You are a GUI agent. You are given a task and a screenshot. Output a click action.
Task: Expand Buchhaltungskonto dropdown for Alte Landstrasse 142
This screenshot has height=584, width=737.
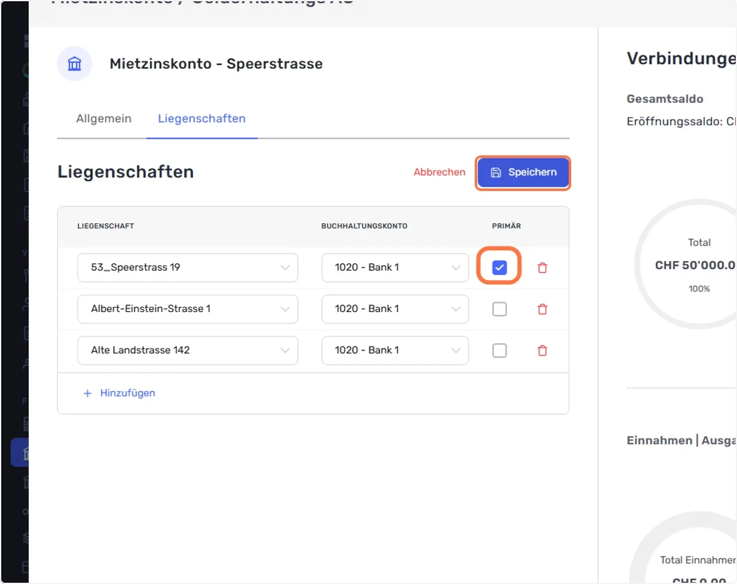pos(395,351)
